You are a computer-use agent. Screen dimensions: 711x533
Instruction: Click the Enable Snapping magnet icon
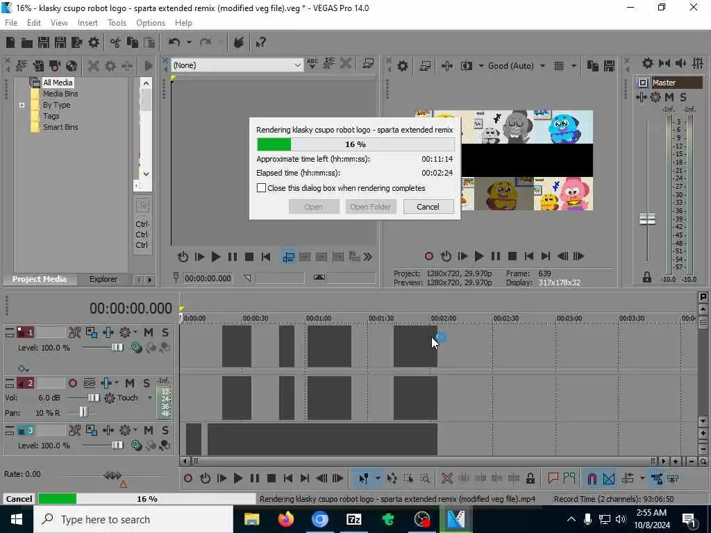(592, 478)
